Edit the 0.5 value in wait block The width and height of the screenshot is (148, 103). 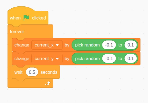pos(32,72)
